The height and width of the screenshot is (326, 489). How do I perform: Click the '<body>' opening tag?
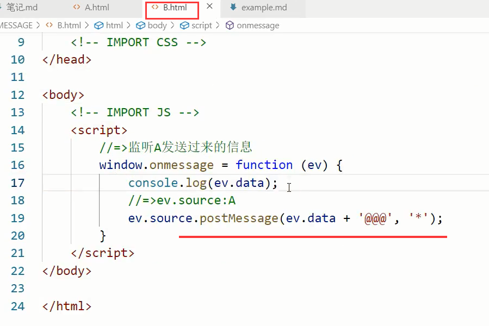[63, 95]
